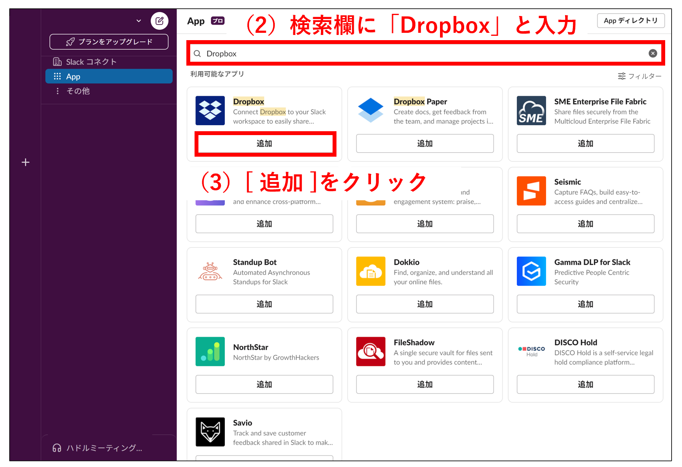Click into the Dropbox search field
The image size is (682, 467).
click(425, 54)
